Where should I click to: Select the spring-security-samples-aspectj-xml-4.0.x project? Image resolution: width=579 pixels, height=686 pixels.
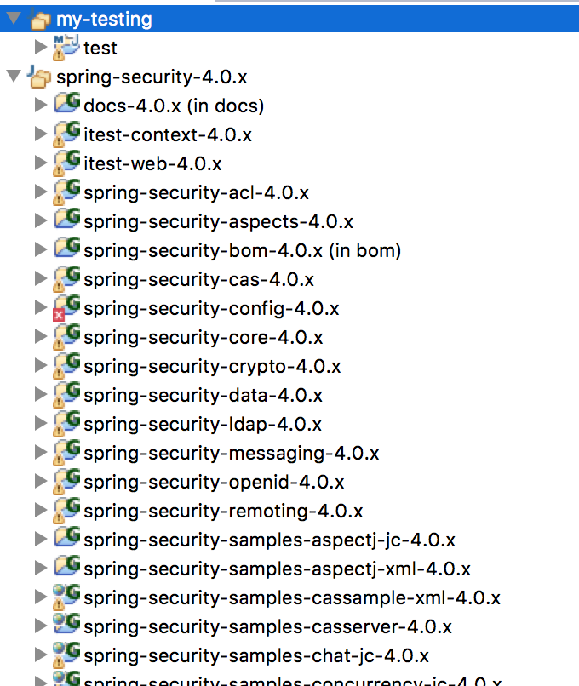pyautogui.click(x=277, y=569)
